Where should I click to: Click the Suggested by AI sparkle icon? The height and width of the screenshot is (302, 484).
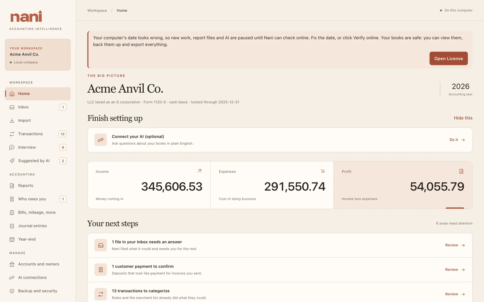[x=12, y=161]
